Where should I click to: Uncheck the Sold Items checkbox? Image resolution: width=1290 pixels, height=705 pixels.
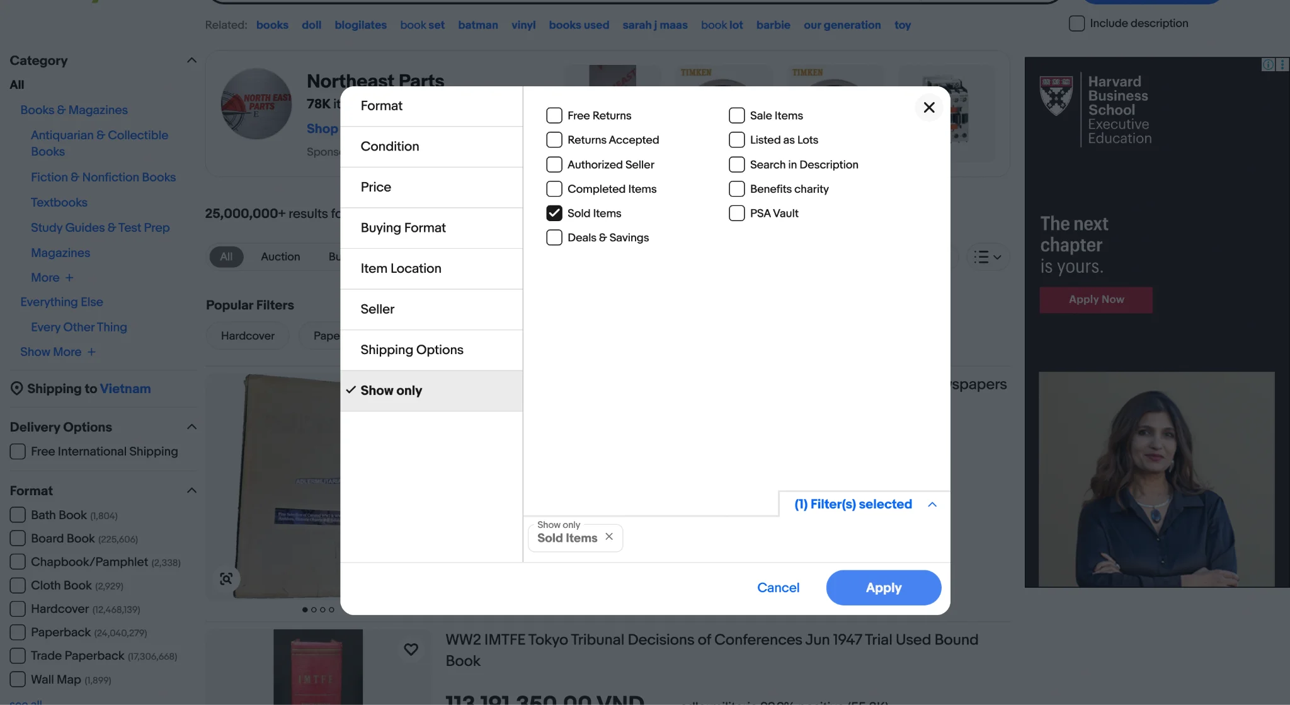554,214
